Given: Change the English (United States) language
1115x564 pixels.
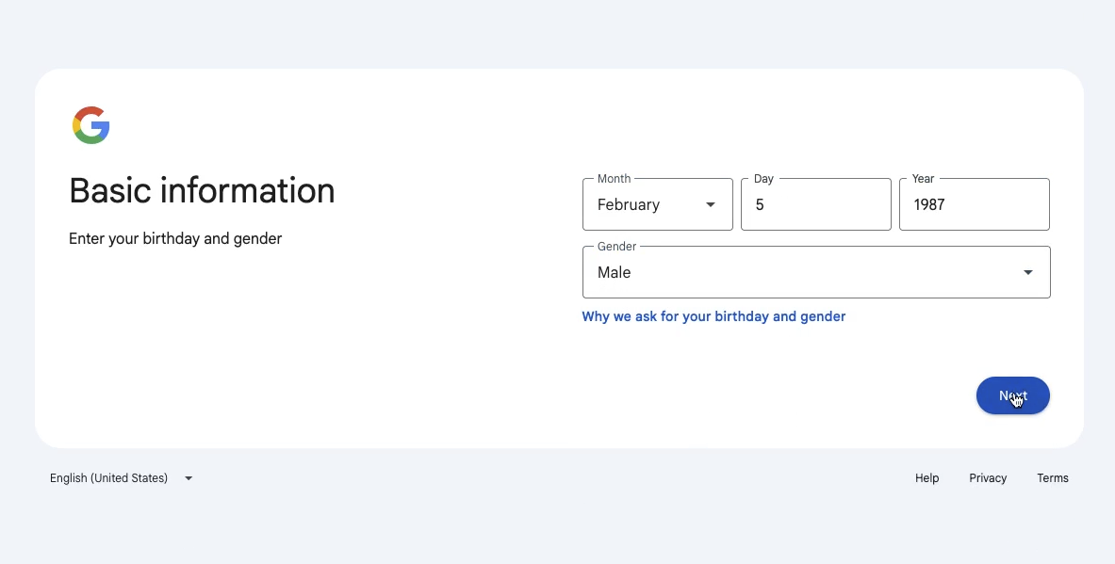Looking at the screenshot, I should (x=122, y=478).
